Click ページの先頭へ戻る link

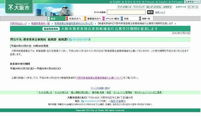pyautogui.click(x=100, y=88)
